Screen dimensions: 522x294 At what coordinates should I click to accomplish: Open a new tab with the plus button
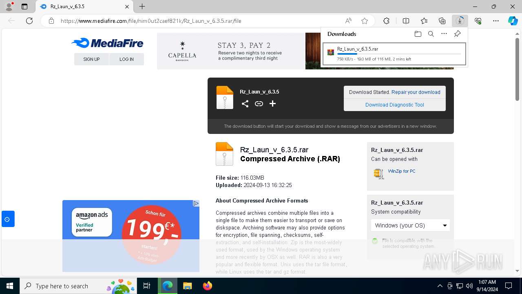tap(142, 7)
